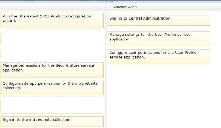Click the Manage permissions for Secure Store item

[52, 70]
